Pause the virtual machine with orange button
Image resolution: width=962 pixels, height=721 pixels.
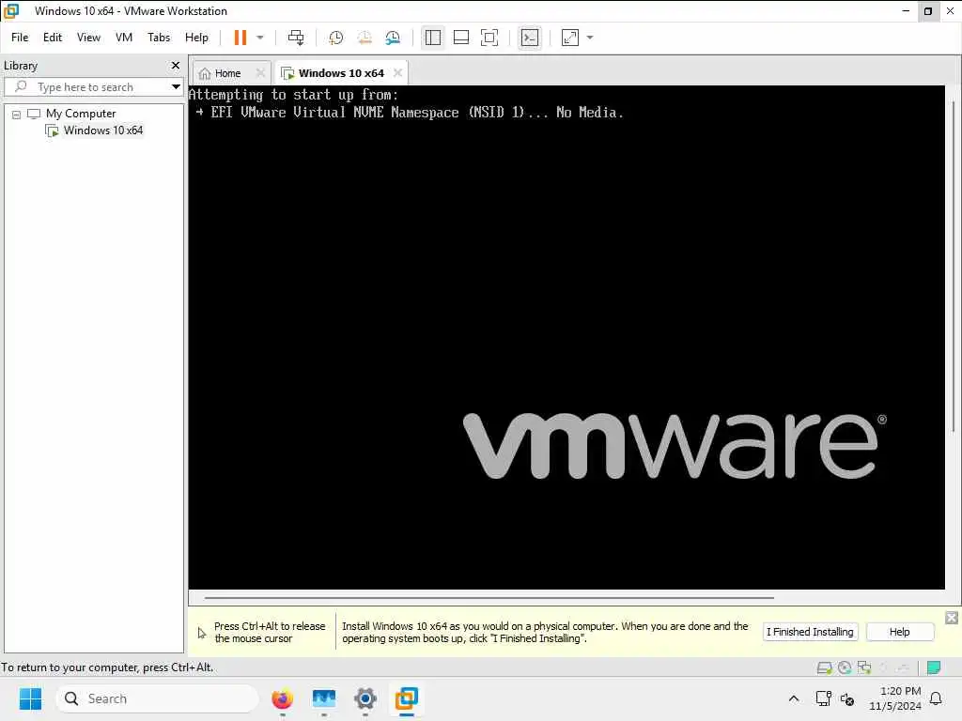[x=240, y=38]
